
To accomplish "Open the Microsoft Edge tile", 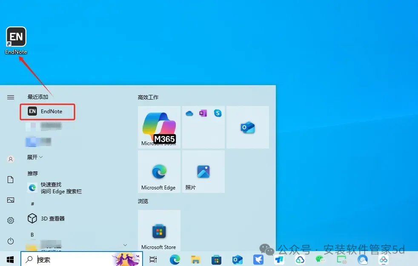I will click(x=159, y=172).
